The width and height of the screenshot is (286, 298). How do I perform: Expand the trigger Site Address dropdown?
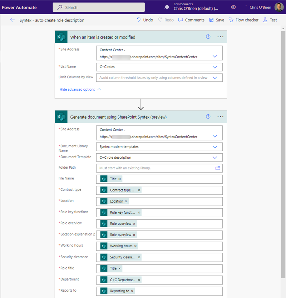point(215,56)
